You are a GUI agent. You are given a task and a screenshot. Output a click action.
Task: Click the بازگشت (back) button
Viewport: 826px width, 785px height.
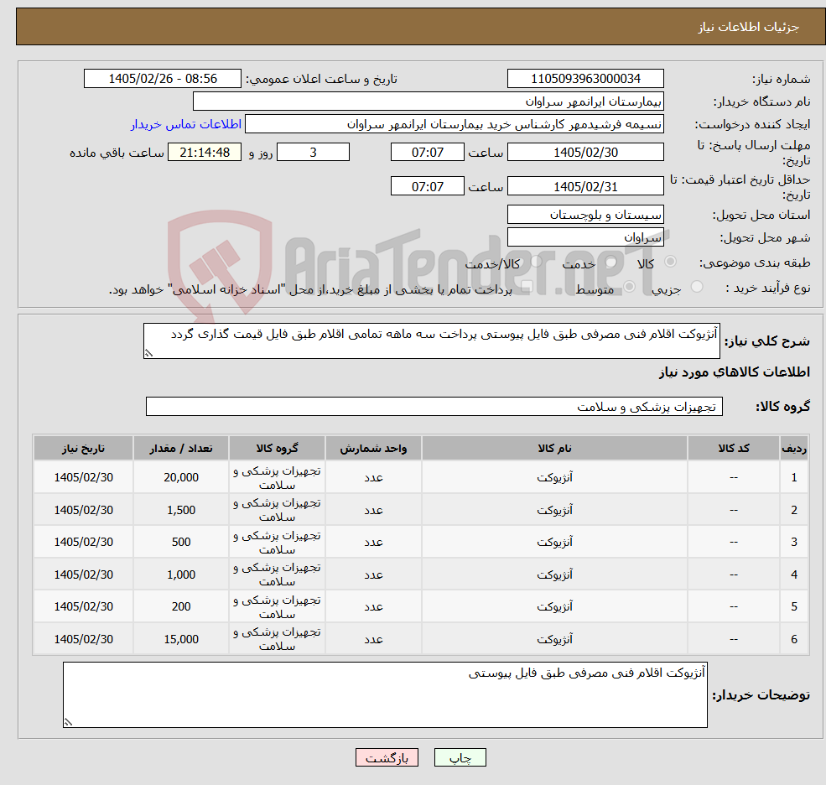[387, 757]
